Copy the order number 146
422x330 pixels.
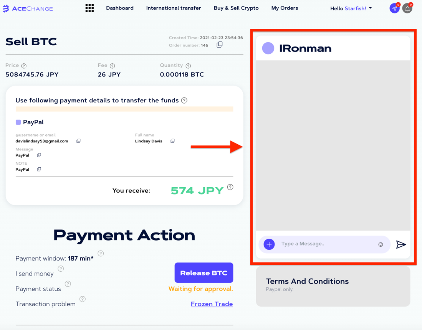220,45
